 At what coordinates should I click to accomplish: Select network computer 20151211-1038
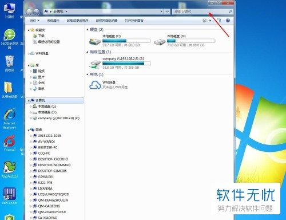click(47, 136)
